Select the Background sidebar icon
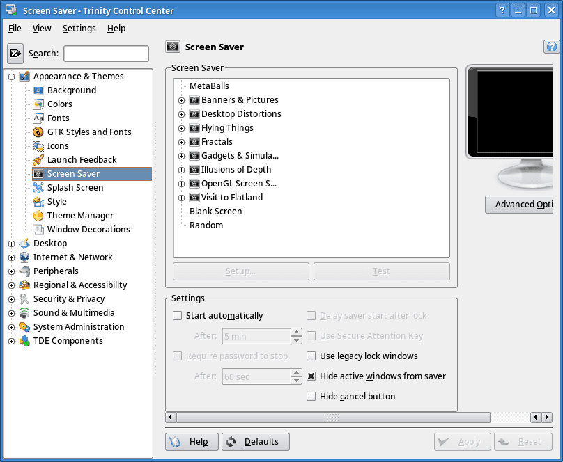 (x=37, y=90)
